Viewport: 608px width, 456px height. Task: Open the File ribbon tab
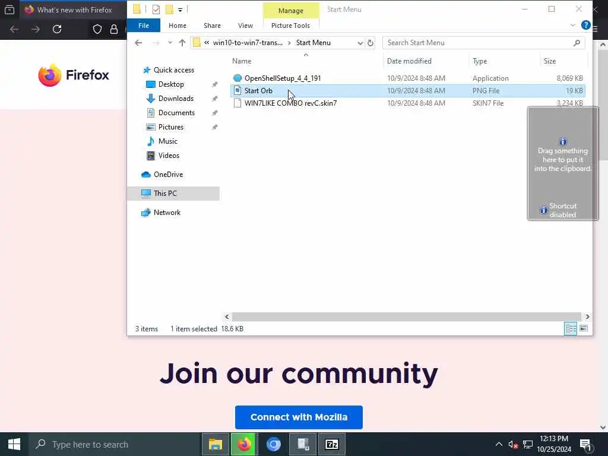click(x=144, y=26)
